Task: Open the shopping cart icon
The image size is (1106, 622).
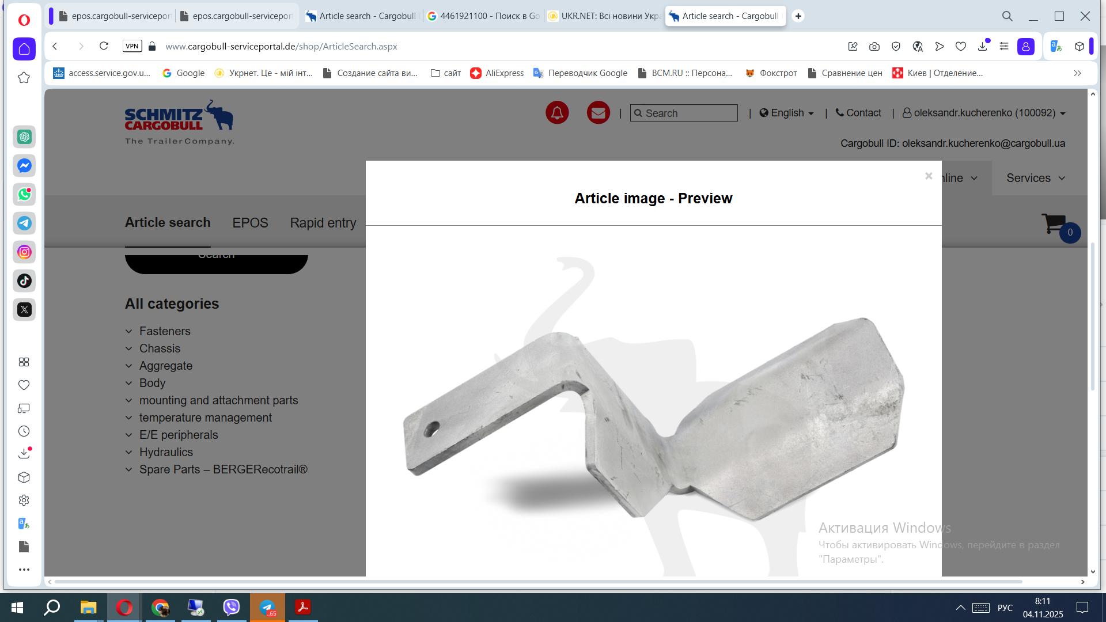Action: click(x=1054, y=224)
